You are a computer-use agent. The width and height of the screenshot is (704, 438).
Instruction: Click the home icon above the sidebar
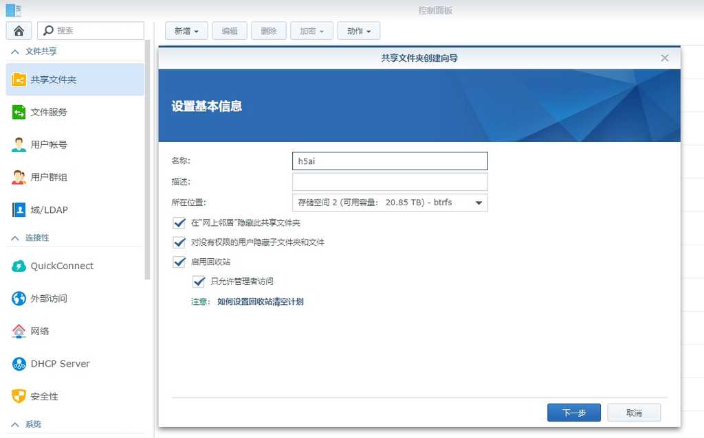pos(19,30)
